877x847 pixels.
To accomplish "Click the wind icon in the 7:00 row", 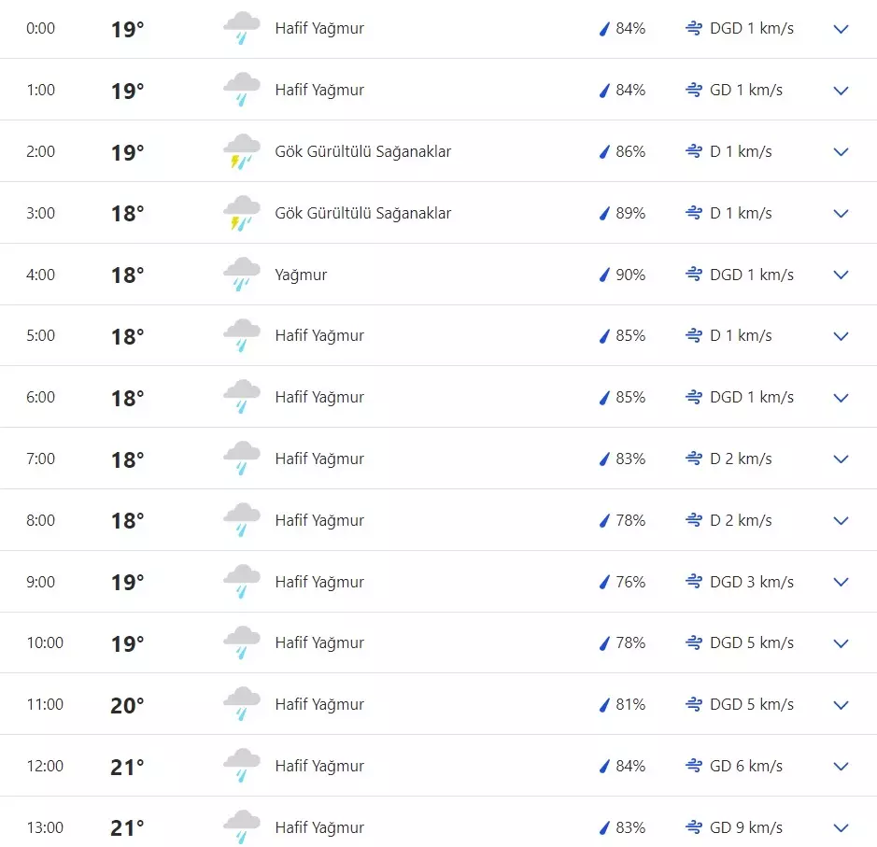I will [x=694, y=459].
